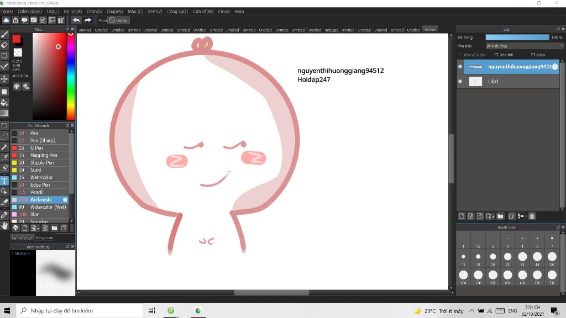Select the Brush tool in left toolbar
Screen dimensions: 566x318
[x=4, y=34]
